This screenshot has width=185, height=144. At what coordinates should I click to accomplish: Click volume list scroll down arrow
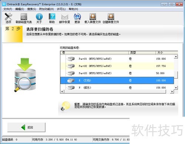click(176, 88)
